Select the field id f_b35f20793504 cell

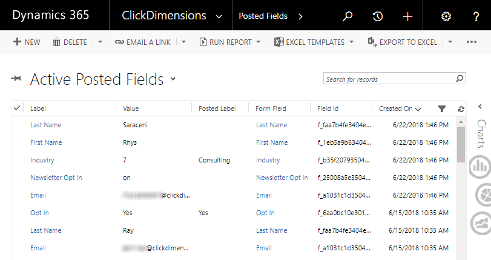click(343, 160)
